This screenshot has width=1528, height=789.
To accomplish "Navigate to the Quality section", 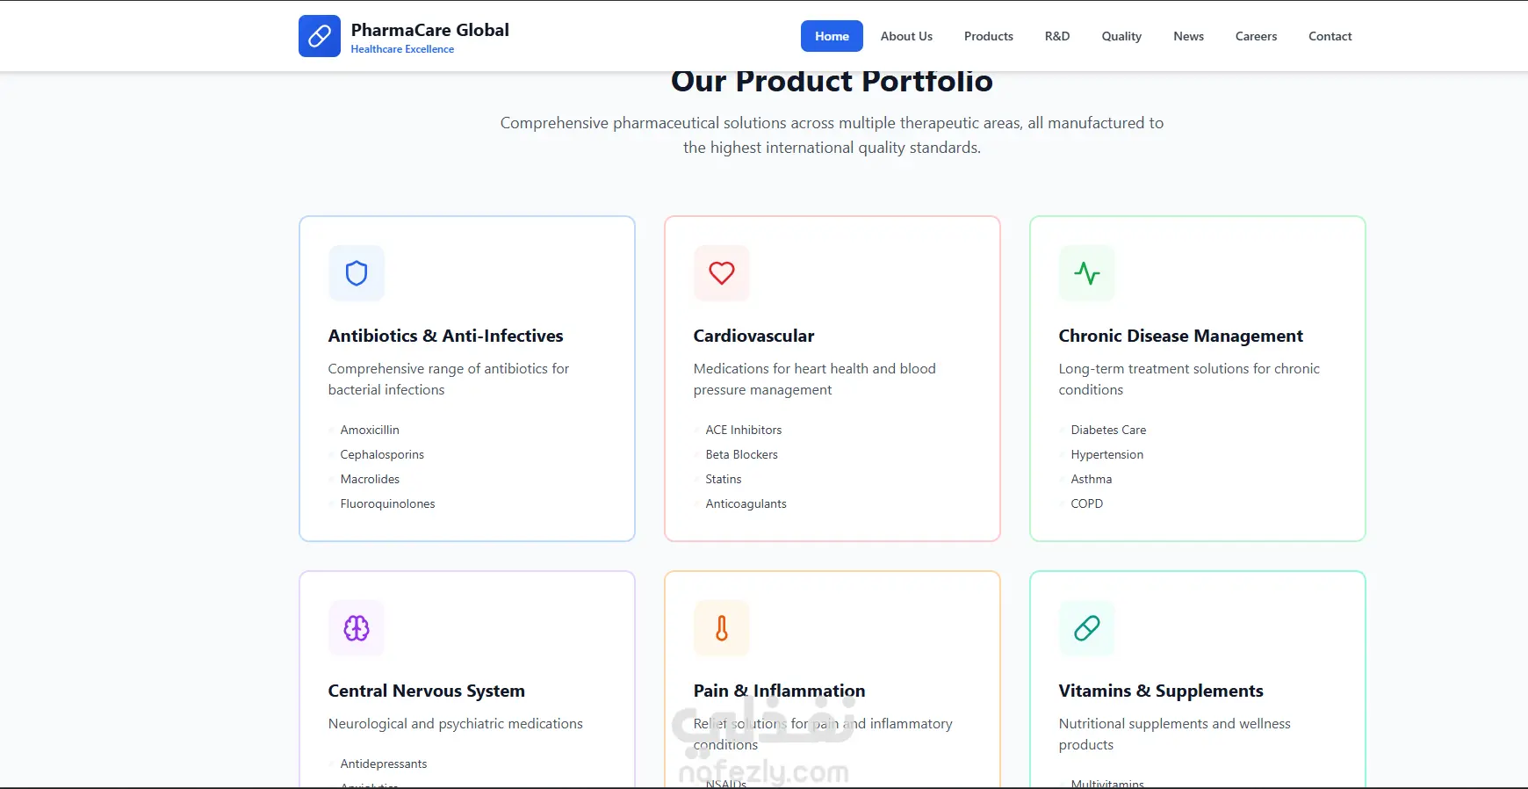I will 1121,36.
